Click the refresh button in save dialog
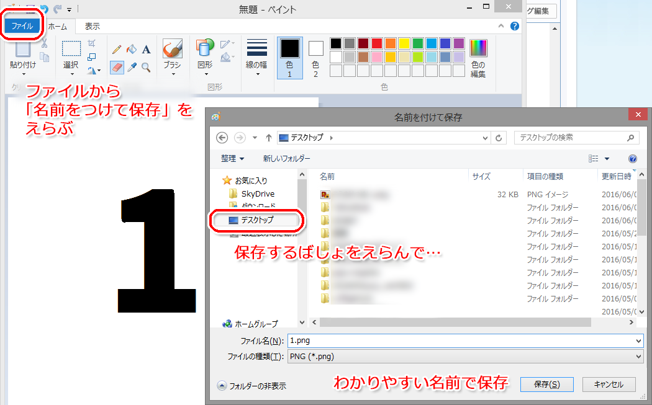The width and height of the screenshot is (652, 405). (x=499, y=138)
